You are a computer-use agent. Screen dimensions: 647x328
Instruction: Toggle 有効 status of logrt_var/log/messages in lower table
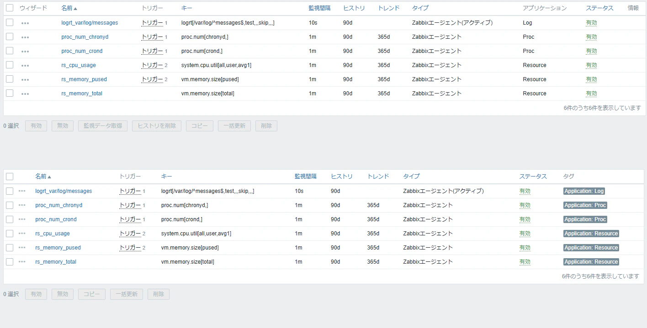click(525, 191)
